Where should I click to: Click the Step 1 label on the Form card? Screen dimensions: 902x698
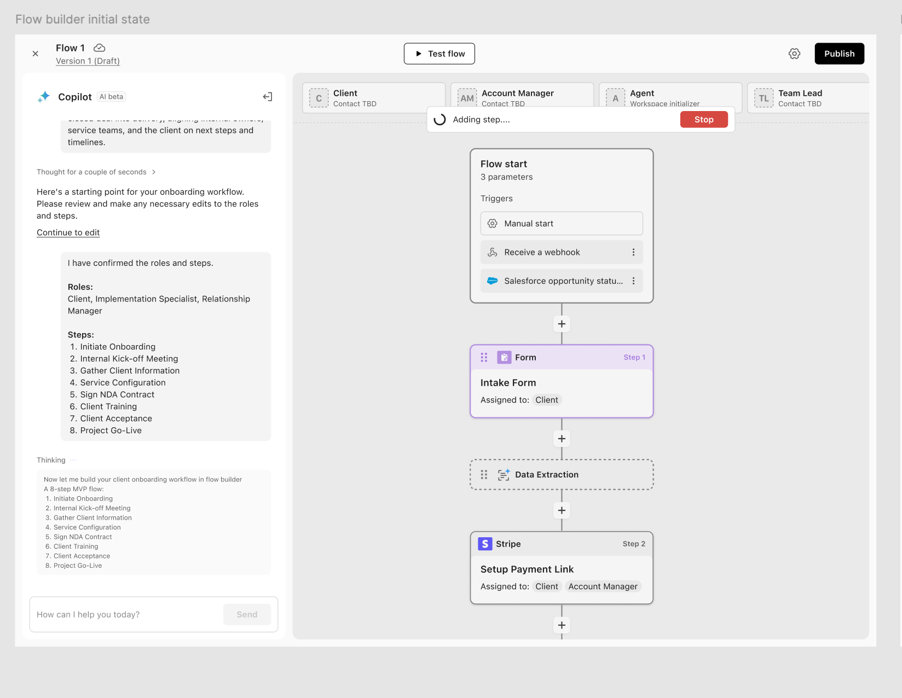click(x=634, y=357)
